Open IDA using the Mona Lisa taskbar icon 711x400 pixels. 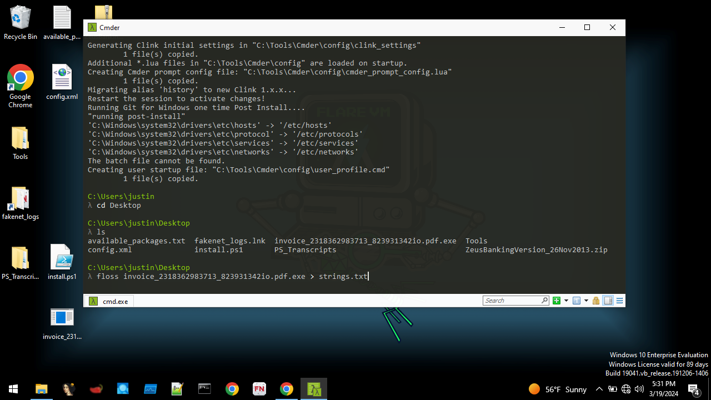tap(68, 389)
